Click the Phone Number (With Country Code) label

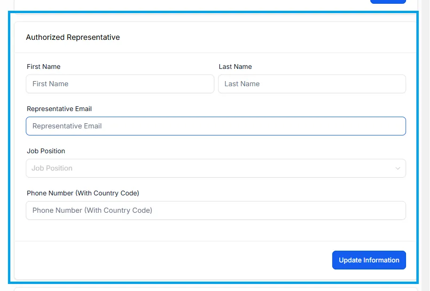pos(83,193)
